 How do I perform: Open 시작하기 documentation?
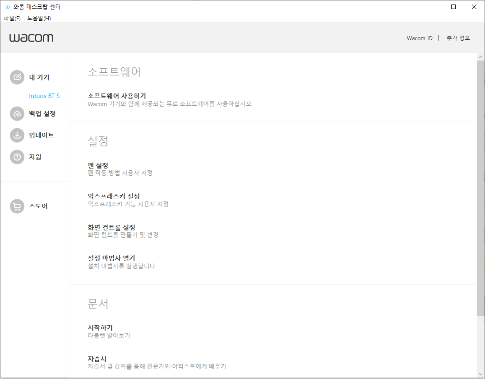[100, 328]
